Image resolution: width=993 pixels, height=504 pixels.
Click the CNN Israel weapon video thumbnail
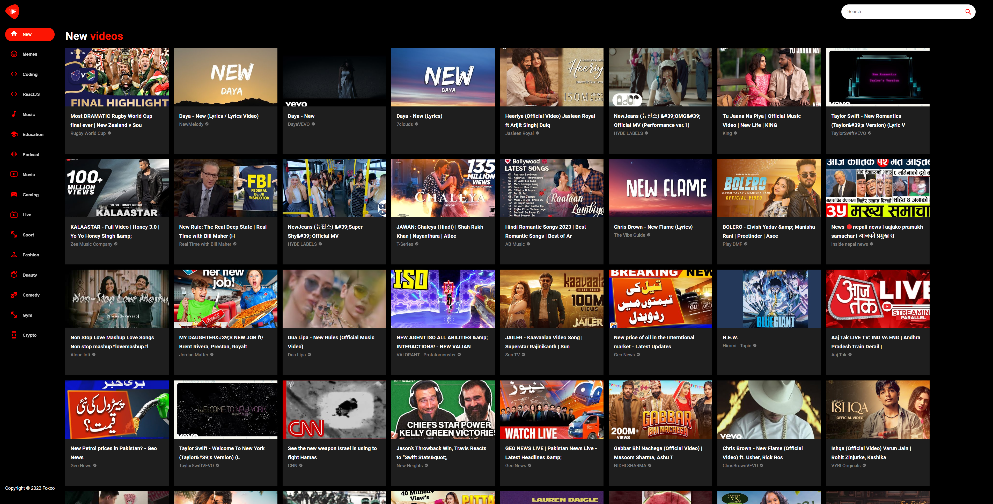point(334,409)
